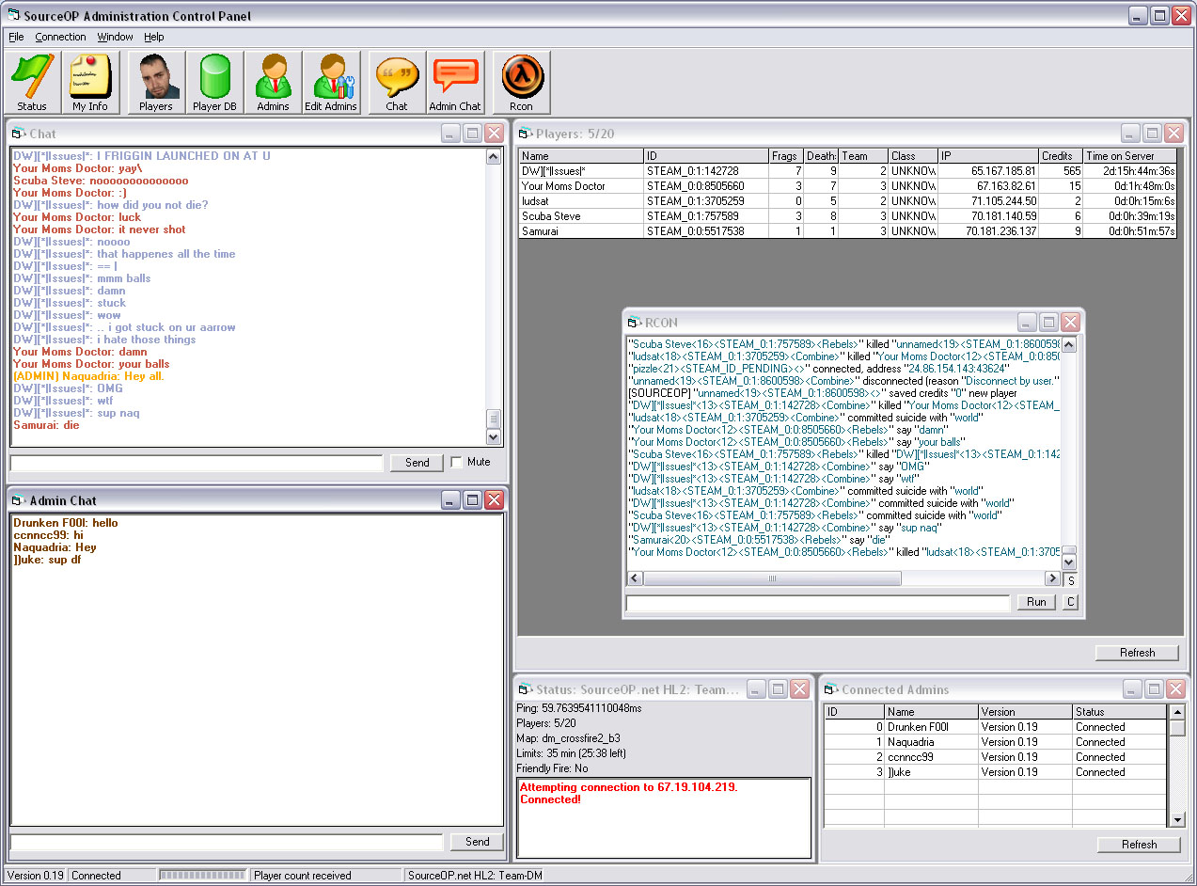
Task: Sort Players by the Frags column header
Action: pos(786,156)
